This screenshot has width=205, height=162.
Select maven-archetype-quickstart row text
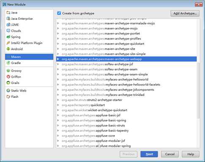[x=103, y=44]
